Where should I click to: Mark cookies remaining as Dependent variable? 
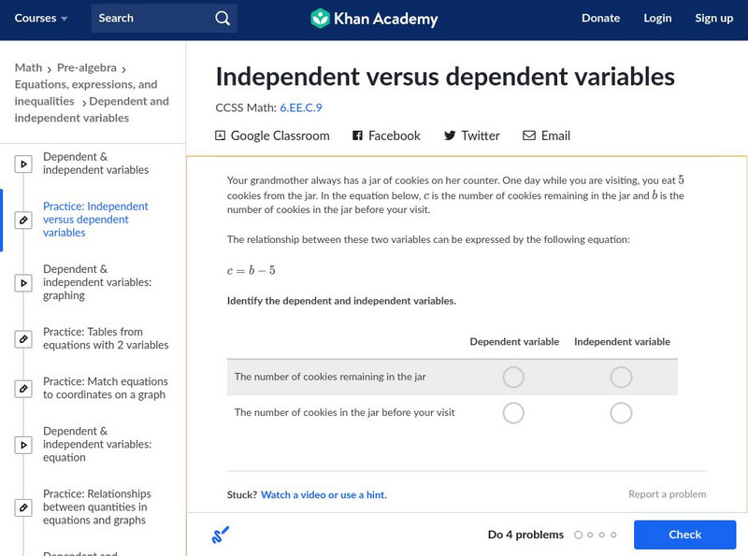pos(513,378)
